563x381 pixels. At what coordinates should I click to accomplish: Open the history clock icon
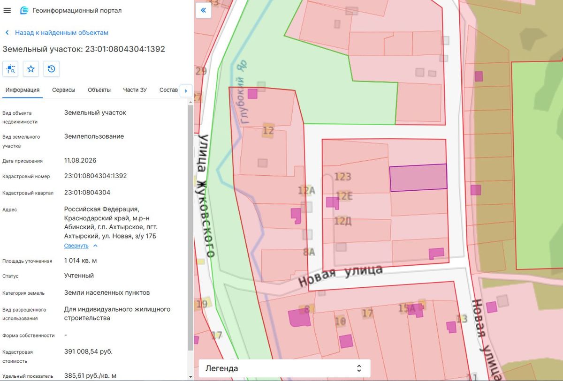point(52,69)
